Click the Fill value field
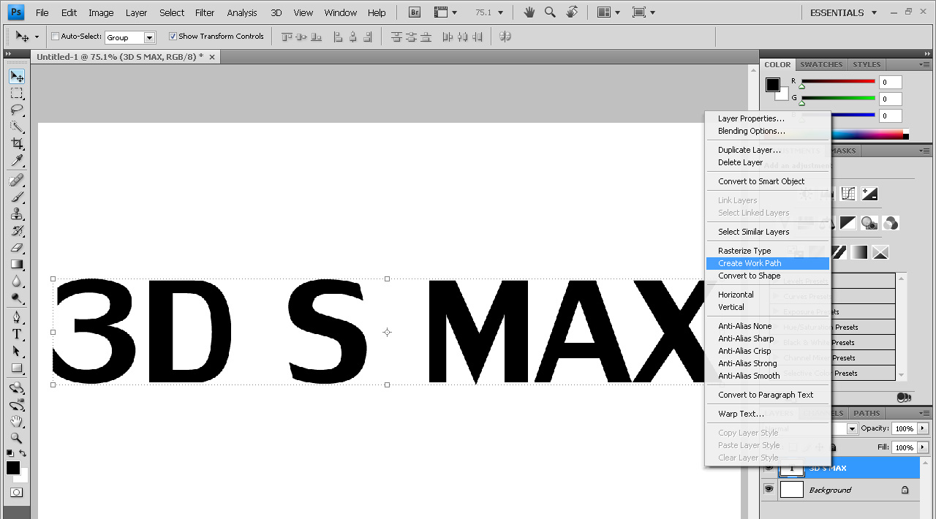The height and width of the screenshot is (519, 936). pos(905,447)
